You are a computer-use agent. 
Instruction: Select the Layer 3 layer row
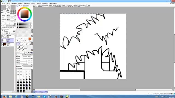click(x=8, y=45)
